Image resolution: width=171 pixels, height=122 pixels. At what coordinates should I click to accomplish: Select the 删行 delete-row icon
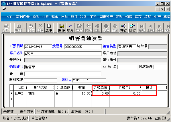(x=133, y=28)
